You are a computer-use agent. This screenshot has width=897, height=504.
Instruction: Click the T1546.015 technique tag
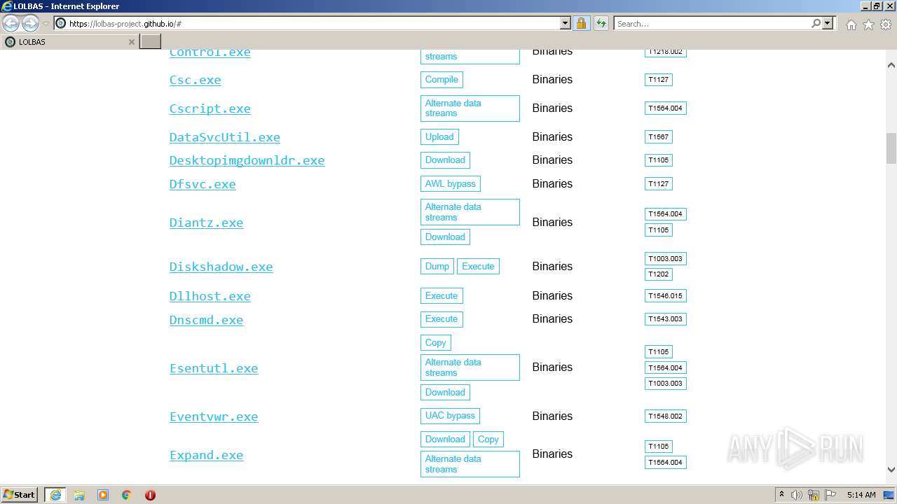click(x=665, y=296)
